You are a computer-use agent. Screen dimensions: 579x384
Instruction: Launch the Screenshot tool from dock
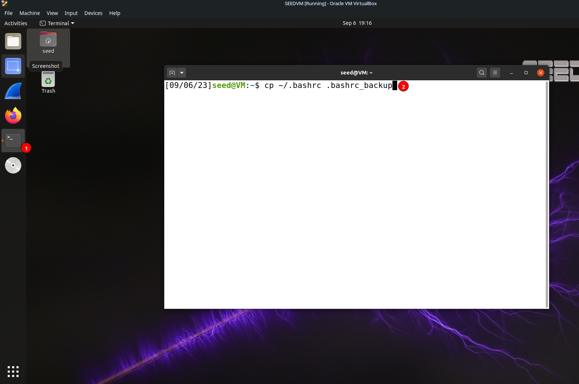click(13, 66)
